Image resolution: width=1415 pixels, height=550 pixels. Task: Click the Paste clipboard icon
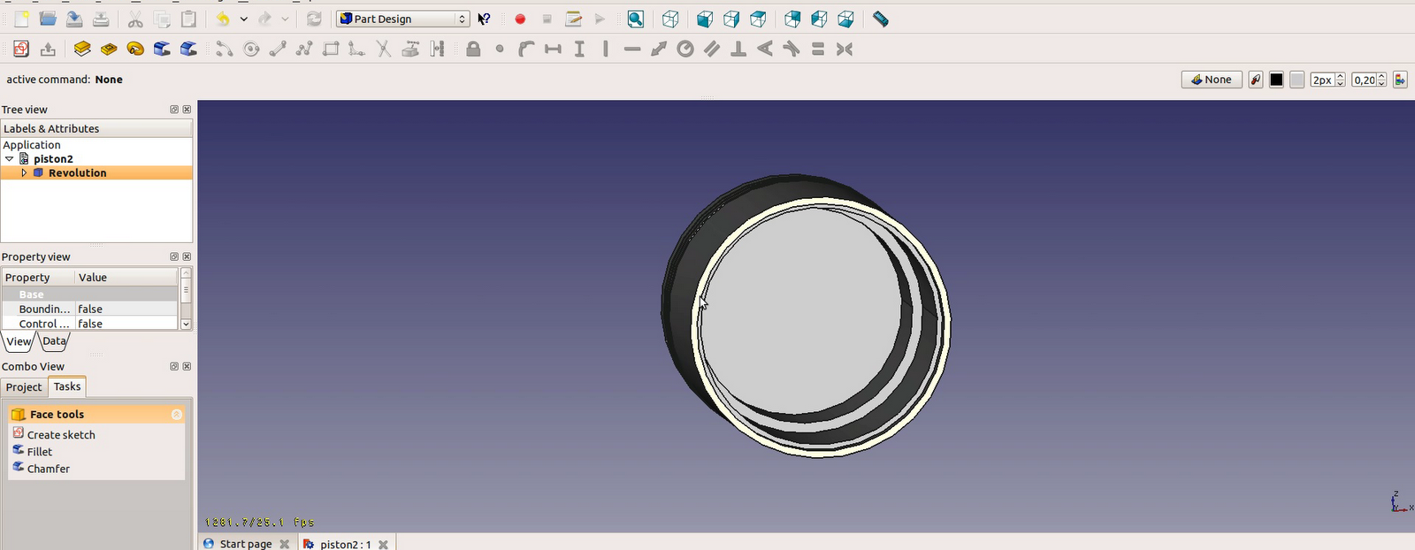point(188,19)
